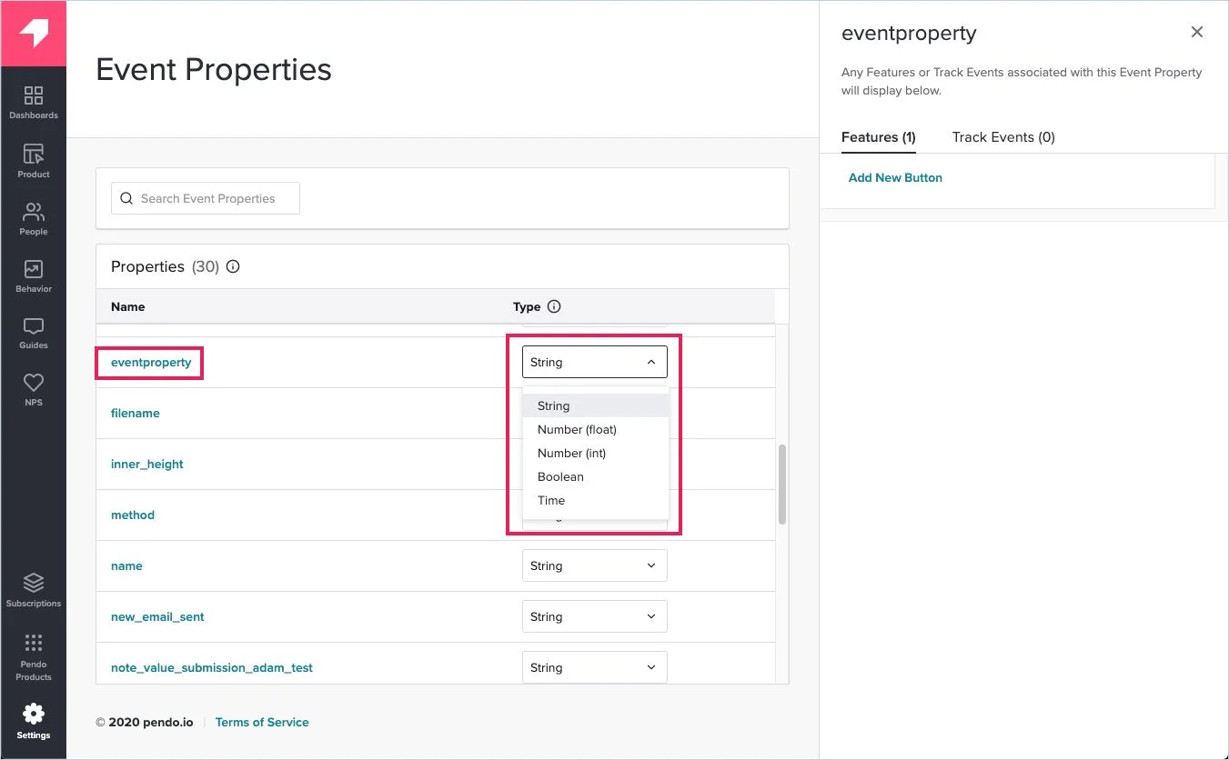Select Number (float) option
Screen dimensions: 1229x760
point(595,429)
